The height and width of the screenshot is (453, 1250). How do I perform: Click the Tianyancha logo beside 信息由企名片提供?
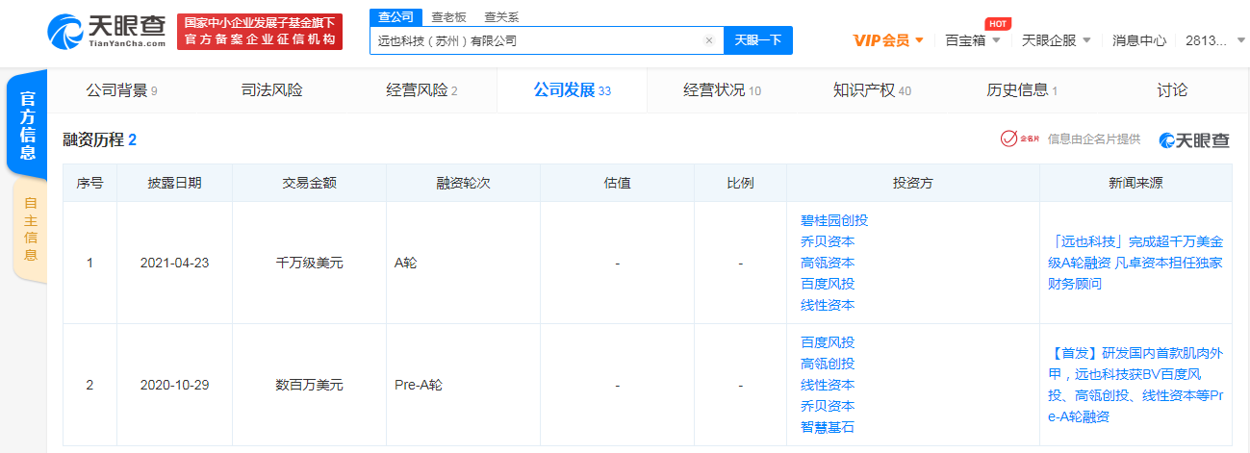(1194, 139)
